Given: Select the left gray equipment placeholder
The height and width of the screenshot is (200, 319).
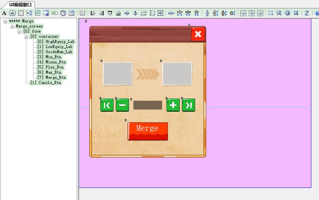Looking at the screenshot, I should tap(118, 74).
